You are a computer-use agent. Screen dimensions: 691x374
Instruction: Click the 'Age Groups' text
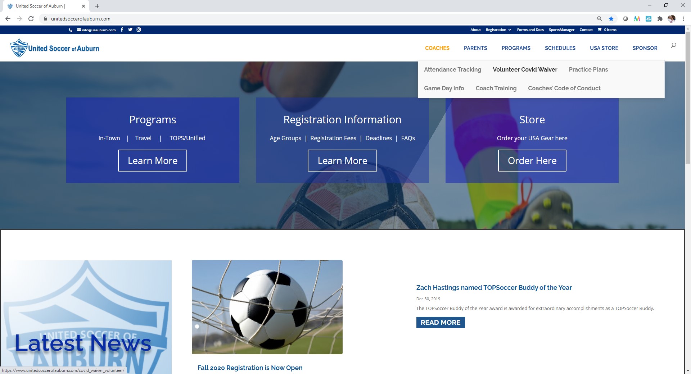[x=285, y=138]
